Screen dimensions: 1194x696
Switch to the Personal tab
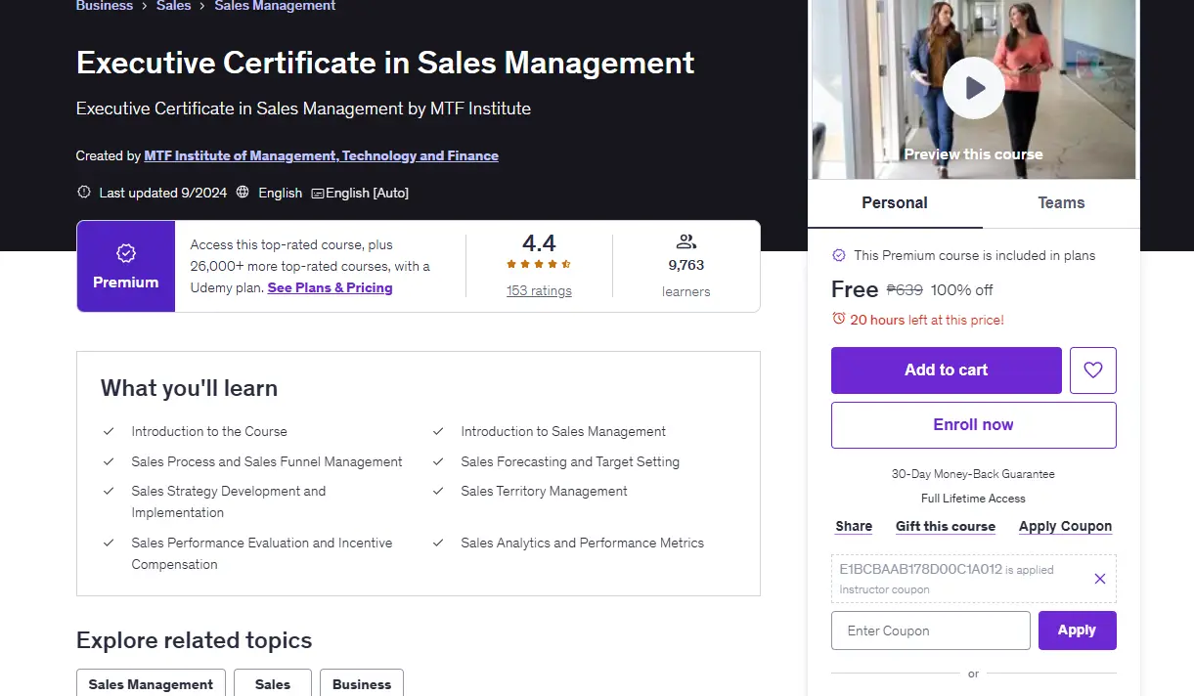pyautogui.click(x=895, y=203)
